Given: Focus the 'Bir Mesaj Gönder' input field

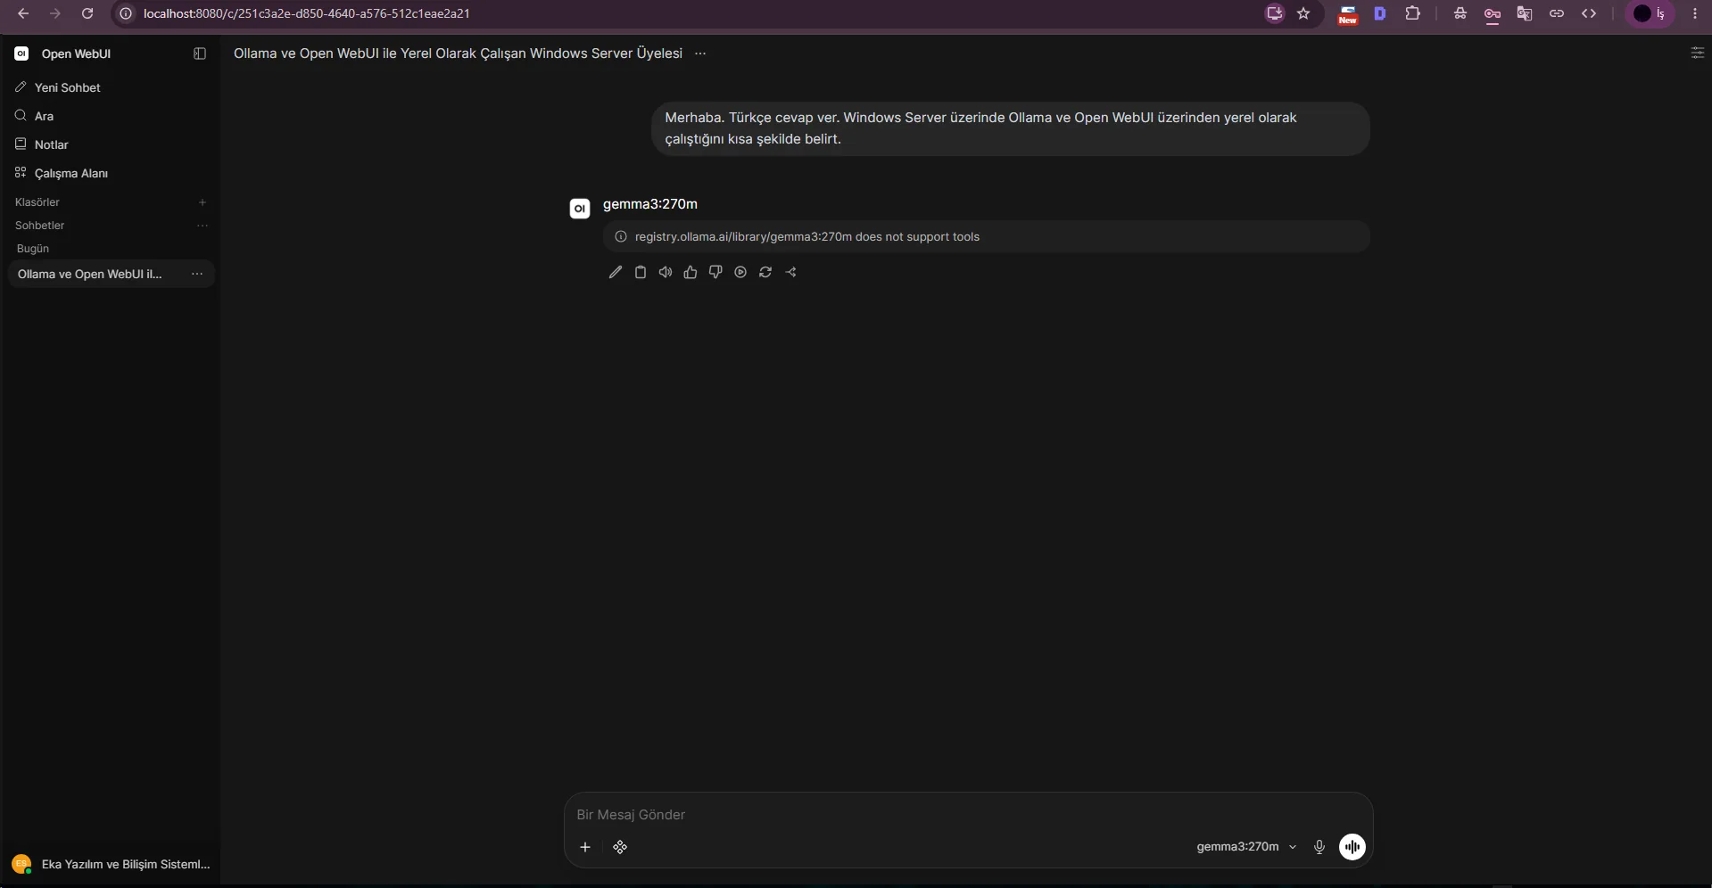Looking at the screenshot, I should pos(968,815).
